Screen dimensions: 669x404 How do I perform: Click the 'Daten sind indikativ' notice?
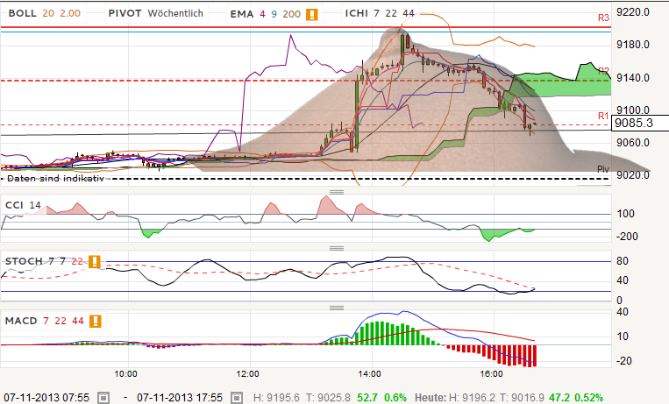(x=55, y=178)
